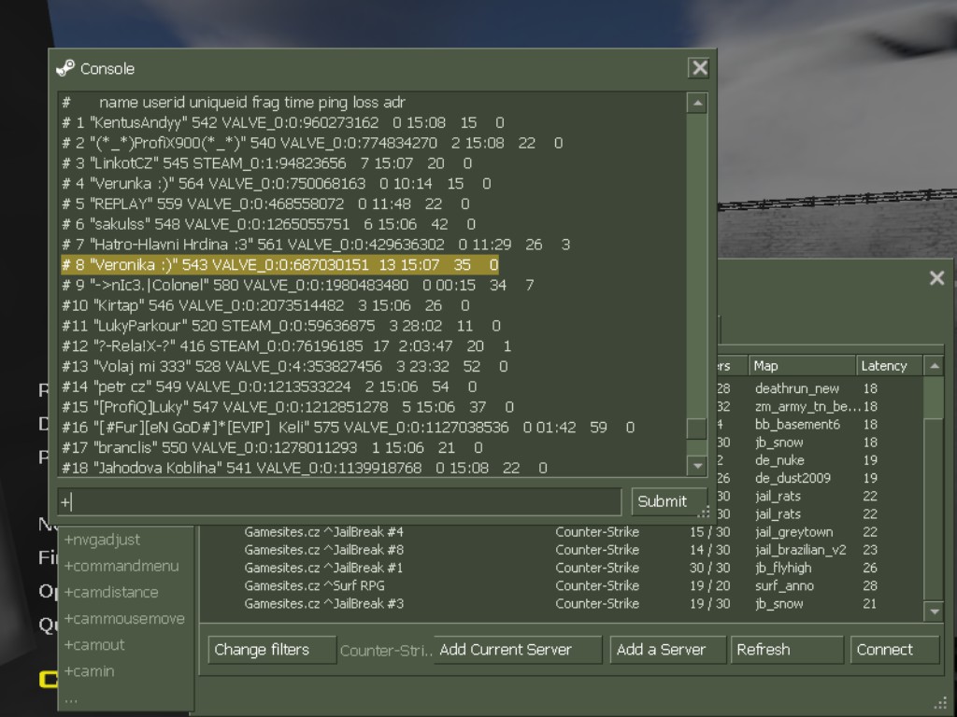Click the console scrollbar thumb
The height and width of the screenshot is (717, 957).
[x=697, y=428]
